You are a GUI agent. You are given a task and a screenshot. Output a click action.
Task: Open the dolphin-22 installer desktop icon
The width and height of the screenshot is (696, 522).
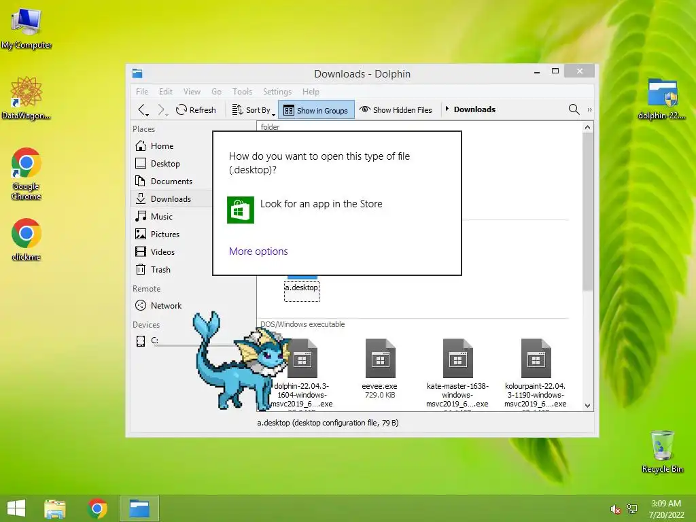click(x=662, y=99)
